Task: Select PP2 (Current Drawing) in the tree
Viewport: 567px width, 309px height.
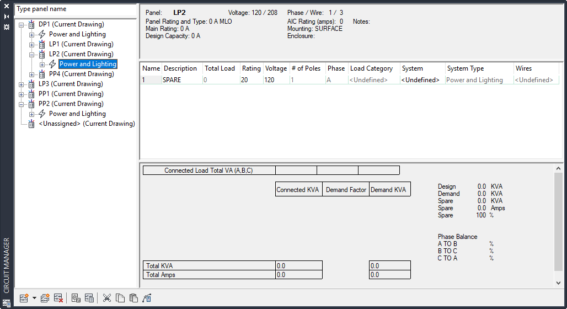Action: tap(71, 104)
